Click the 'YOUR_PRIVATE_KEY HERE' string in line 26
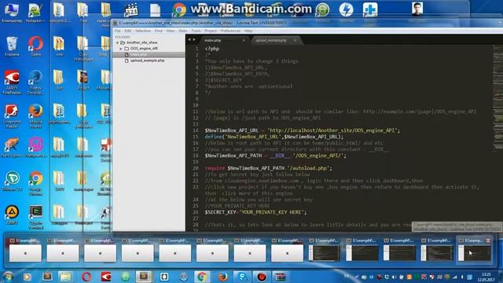This screenshot has height=283, width=503. click(x=271, y=212)
